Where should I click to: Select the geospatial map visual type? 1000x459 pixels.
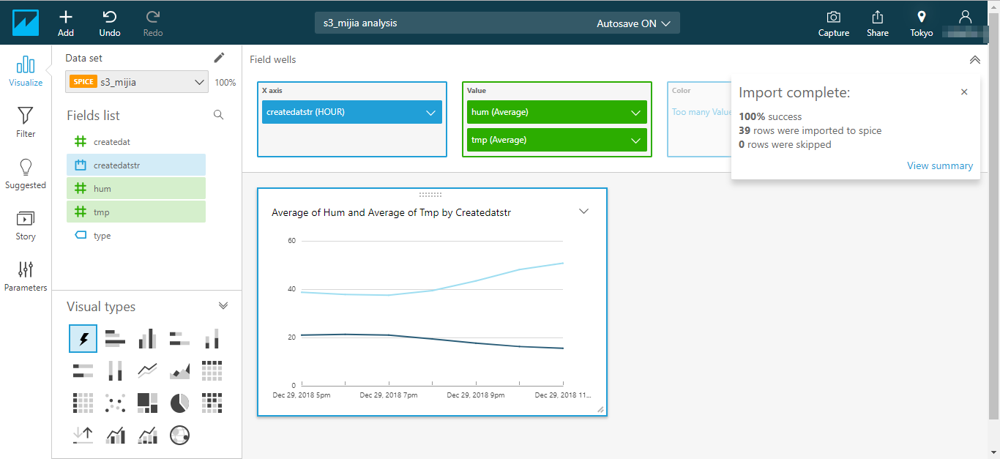tap(179, 435)
